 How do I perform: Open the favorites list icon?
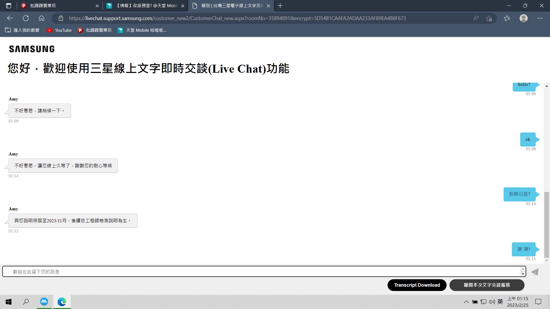click(507, 18)
